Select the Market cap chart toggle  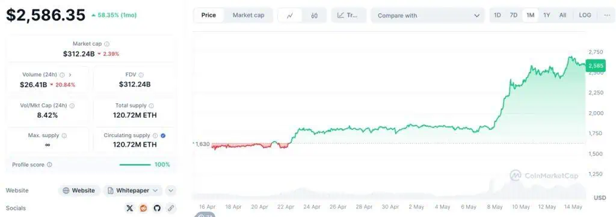coord(248,15)
